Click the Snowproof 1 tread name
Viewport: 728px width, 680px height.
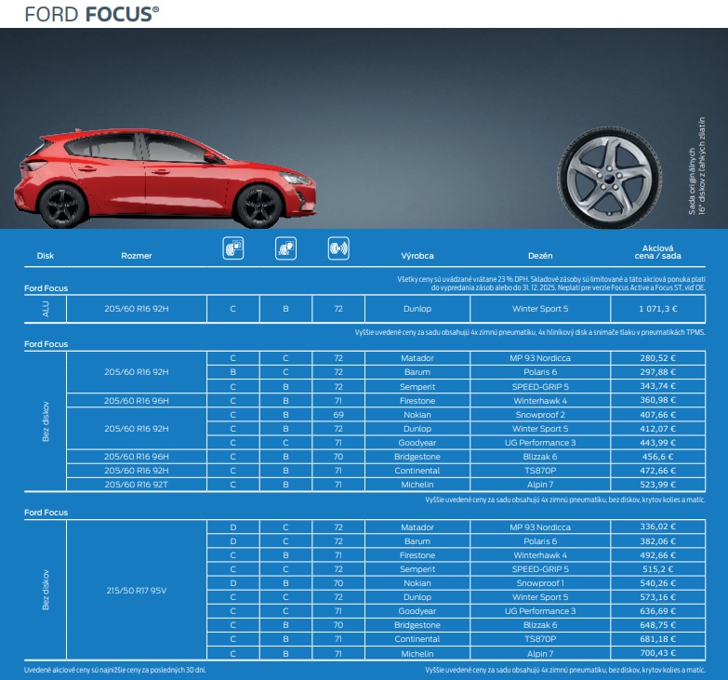540,583
